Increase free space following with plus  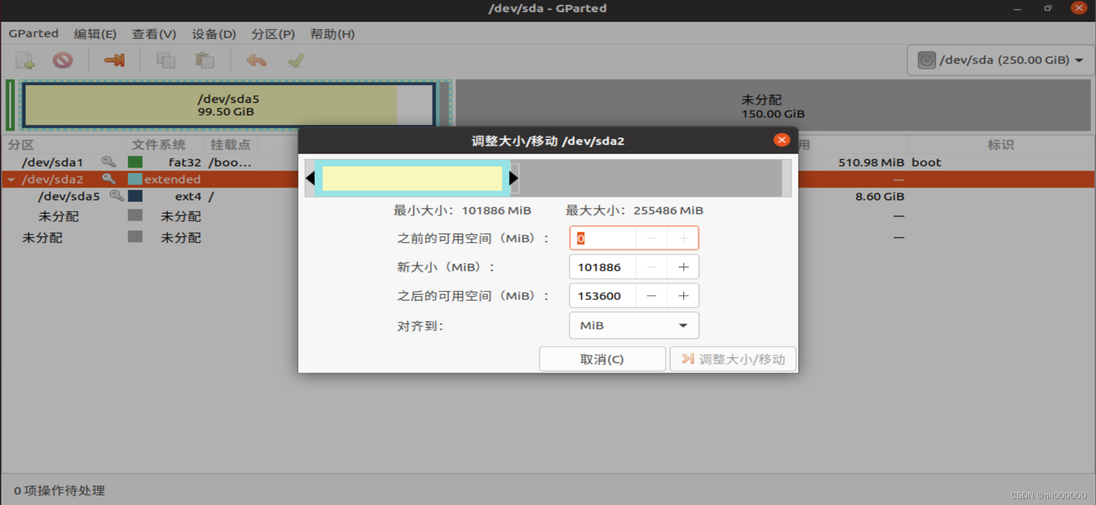[683, 296]
